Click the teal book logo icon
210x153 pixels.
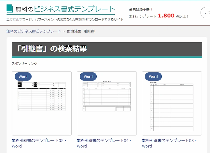point(10,8)
